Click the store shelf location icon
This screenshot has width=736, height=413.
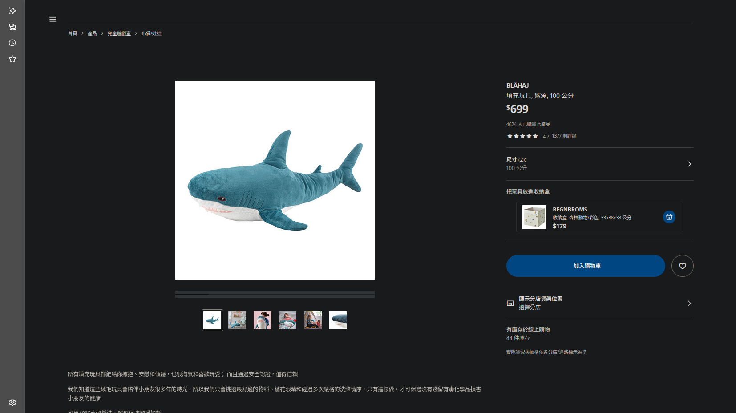pyautogui.click(x=510, y=303)
